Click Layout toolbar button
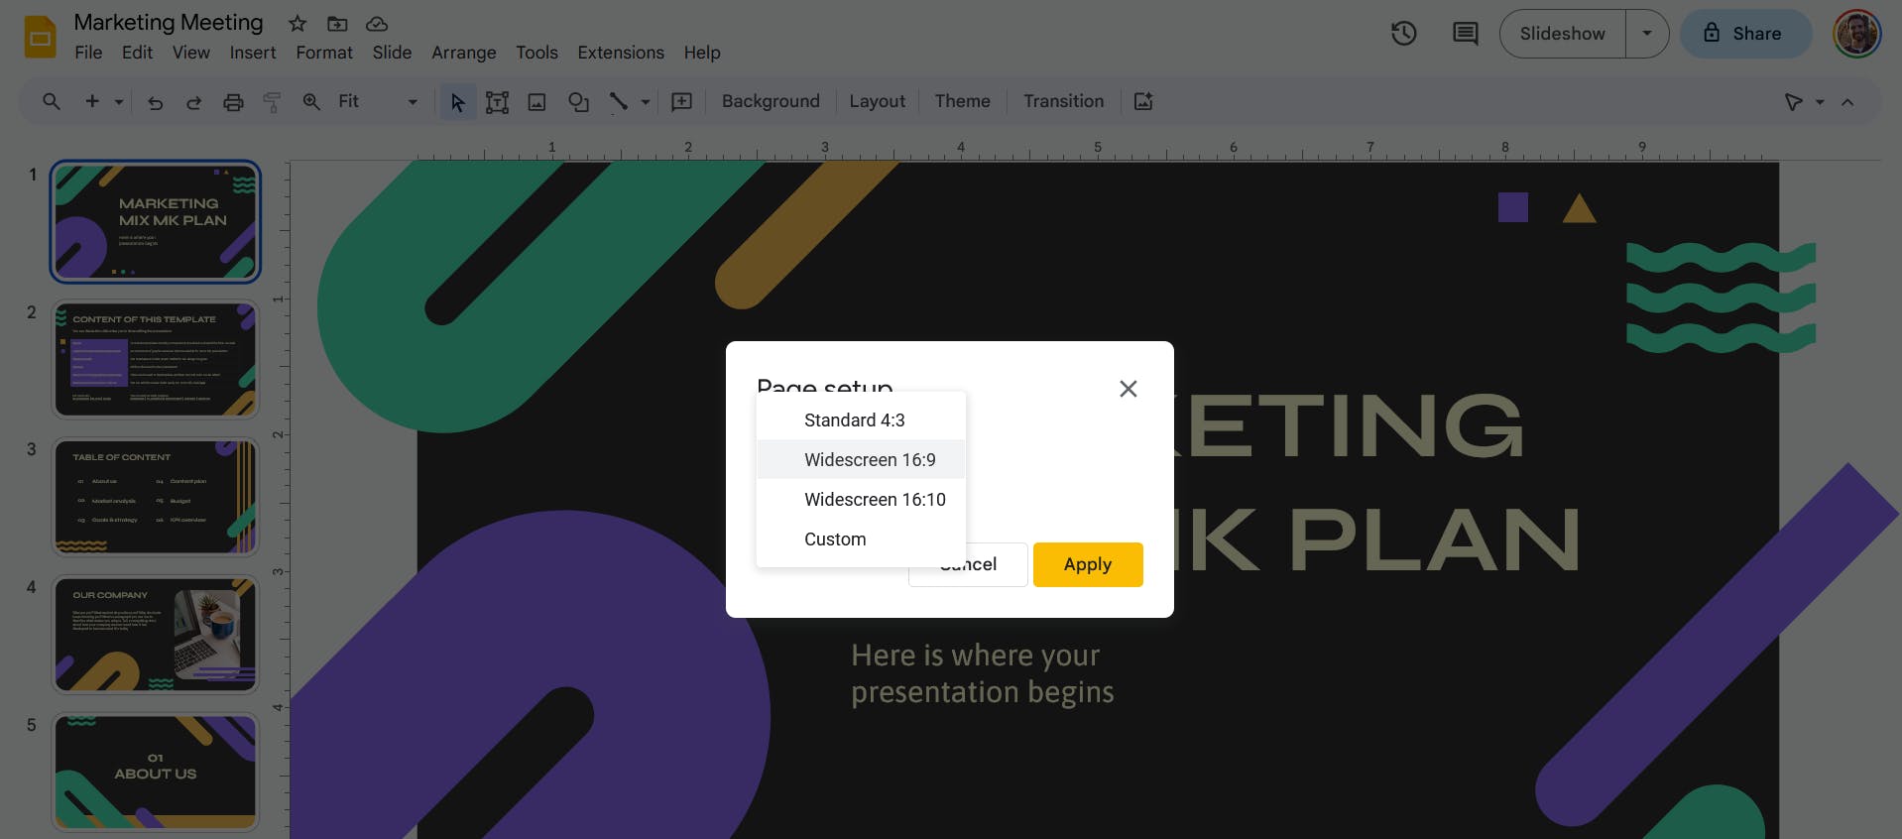 pos(877,101)
